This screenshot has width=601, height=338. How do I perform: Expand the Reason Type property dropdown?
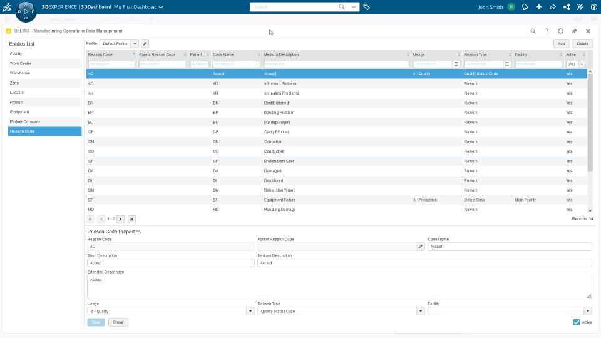pos(421,311)
